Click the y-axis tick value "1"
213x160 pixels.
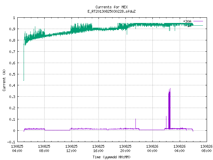click(14, 18)
